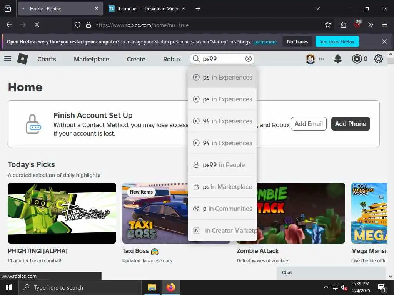
Task: Dismiss the Firefox startup notification bar
Action: (x=384, y=41)
